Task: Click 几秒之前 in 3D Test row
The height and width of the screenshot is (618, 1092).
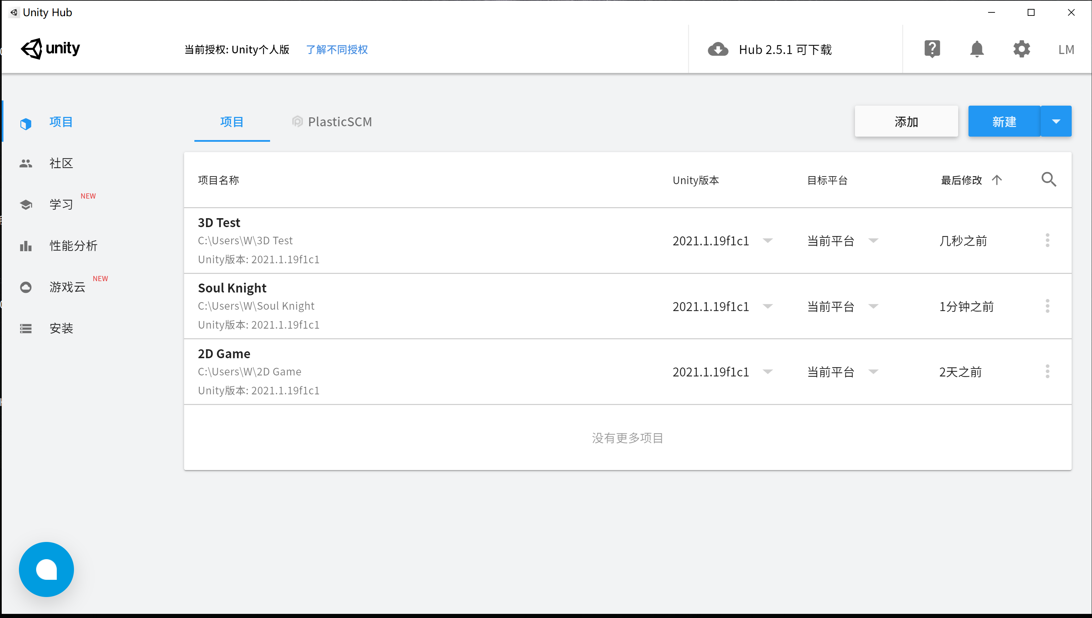Action: pyautogui.click(x=963, y=241)
